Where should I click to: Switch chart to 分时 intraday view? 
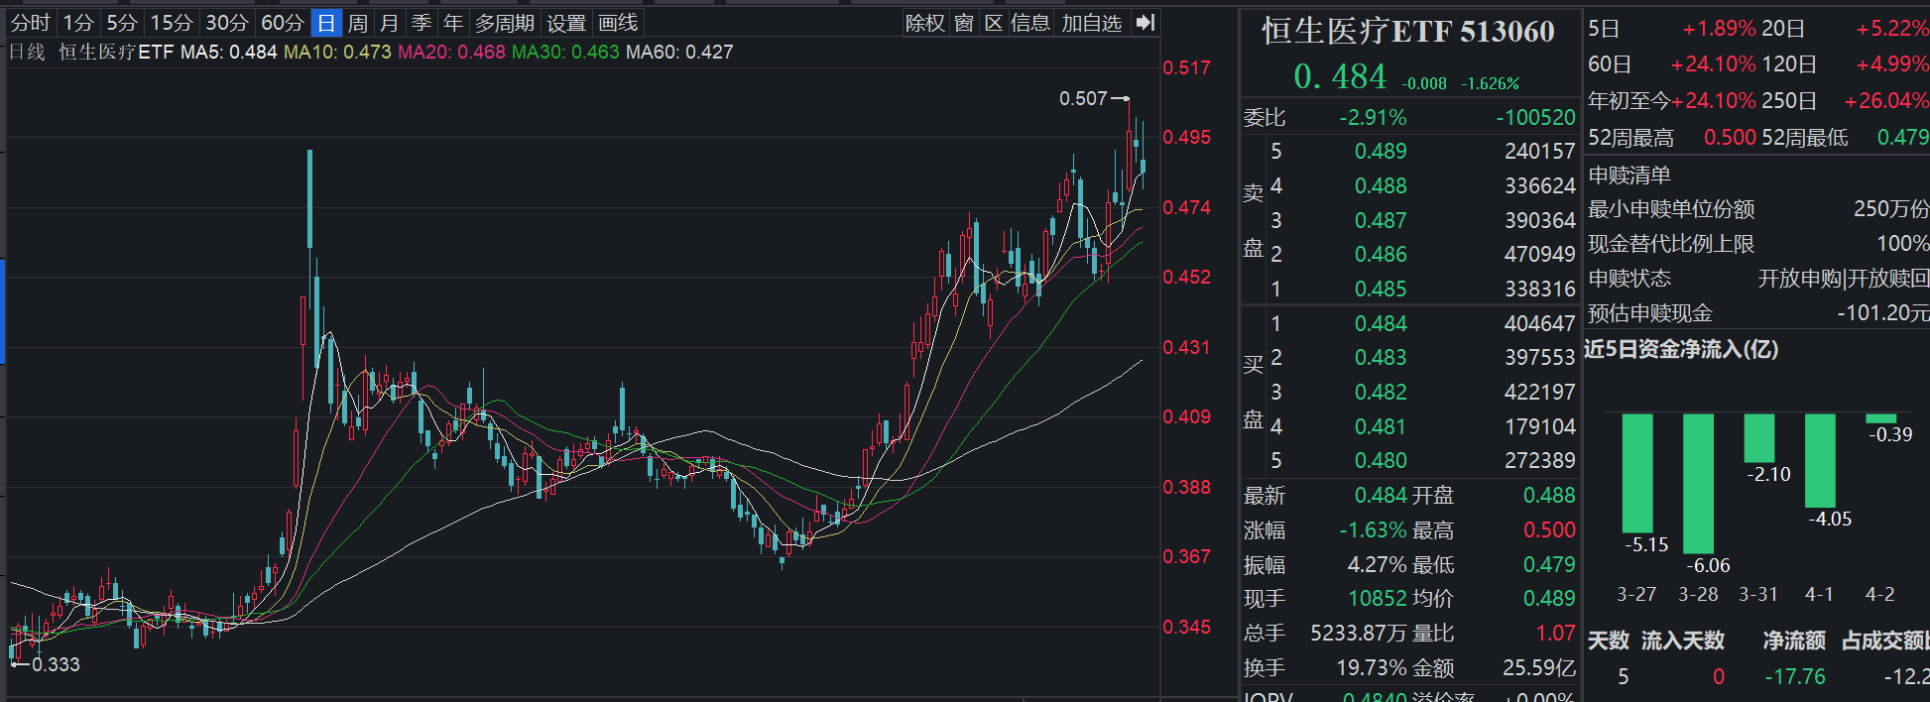tap(30, 23)
